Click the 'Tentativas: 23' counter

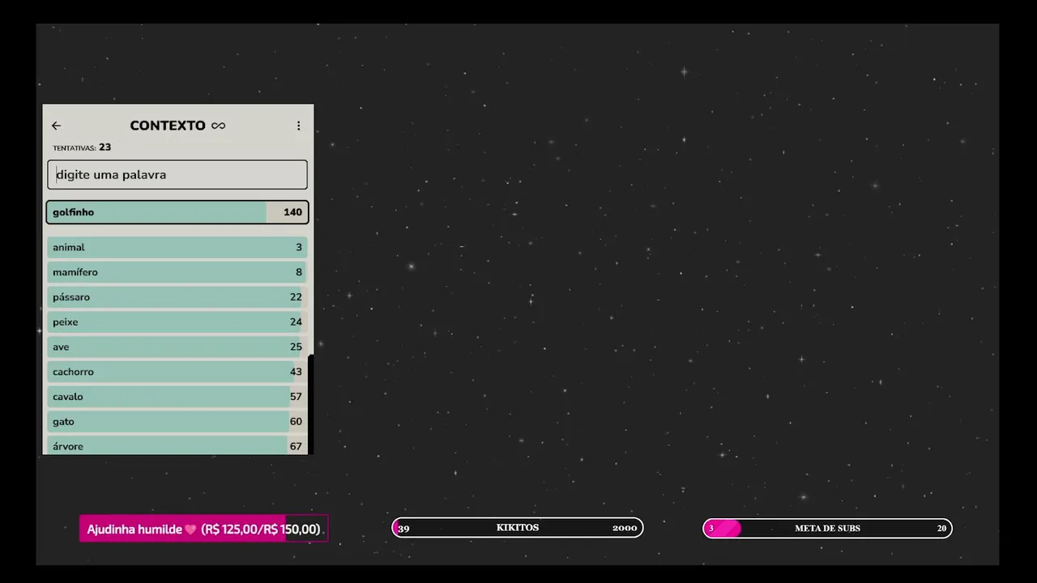pos(82,147)
